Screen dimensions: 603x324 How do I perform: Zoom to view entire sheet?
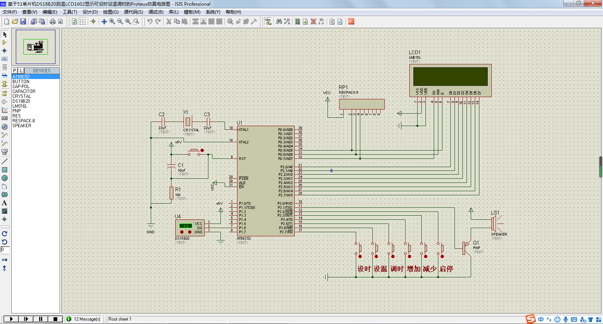128,21
